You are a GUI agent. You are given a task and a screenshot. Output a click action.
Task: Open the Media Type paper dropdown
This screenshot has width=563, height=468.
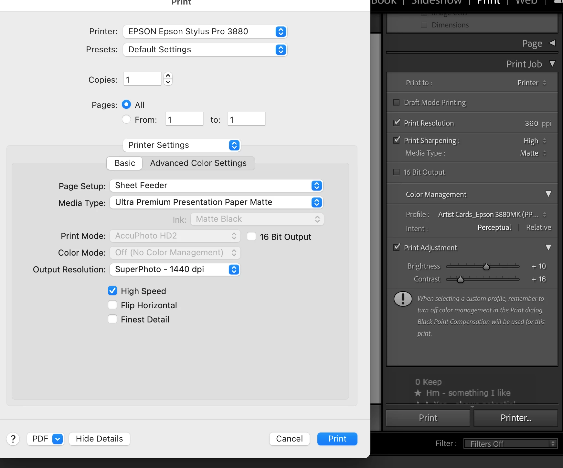[217, 202]
